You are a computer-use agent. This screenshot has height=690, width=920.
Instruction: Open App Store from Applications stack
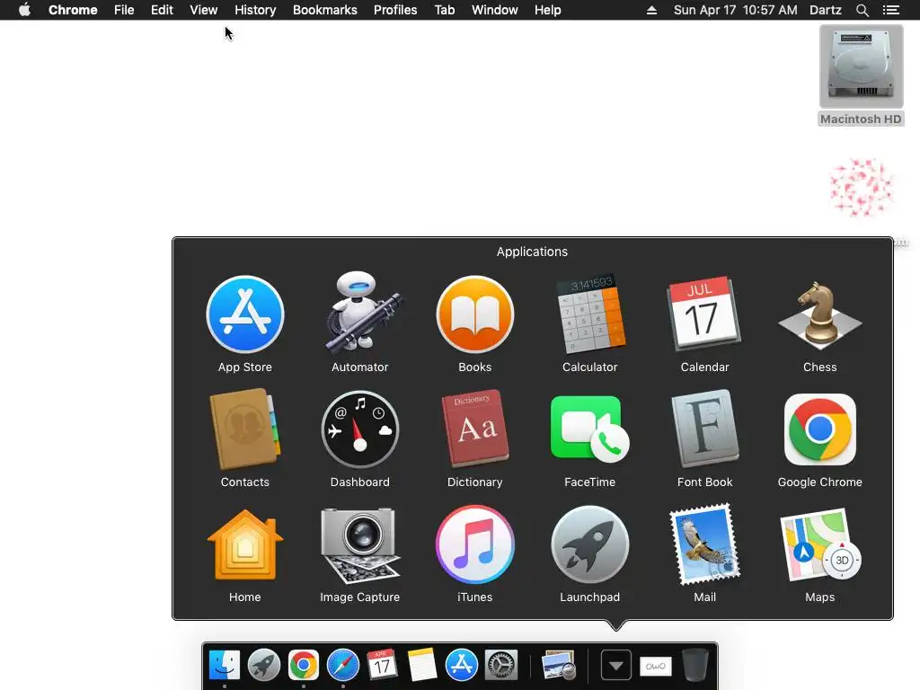(245, 314)
